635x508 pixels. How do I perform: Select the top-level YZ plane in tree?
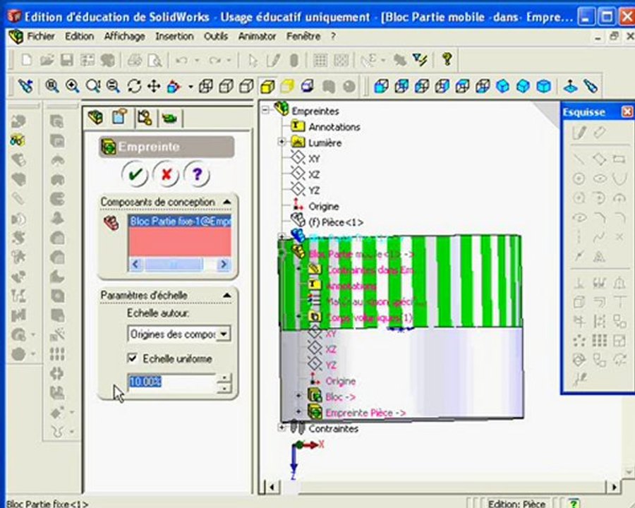click(314, 190)
